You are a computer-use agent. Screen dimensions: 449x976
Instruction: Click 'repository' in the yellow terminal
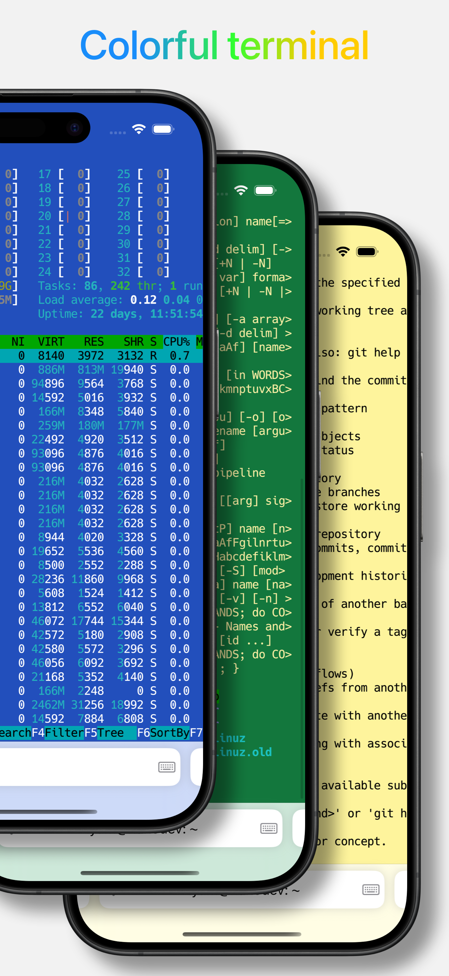point(349,534)
